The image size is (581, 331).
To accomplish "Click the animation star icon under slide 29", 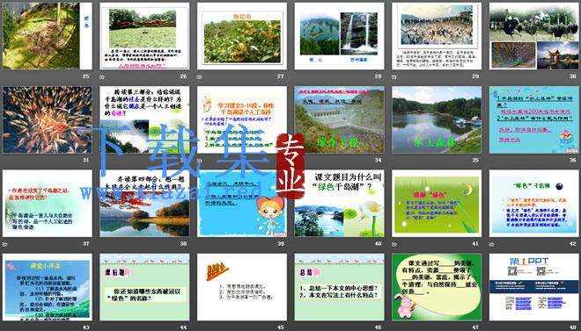I will pos(394,77).
